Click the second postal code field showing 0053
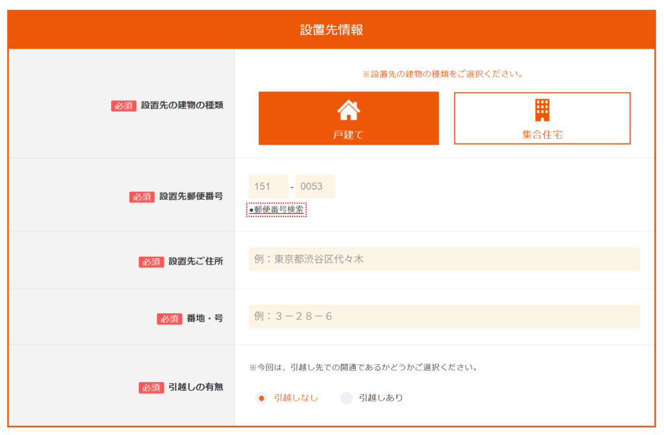The image size is (664, 435). click(x=315, y=186)
